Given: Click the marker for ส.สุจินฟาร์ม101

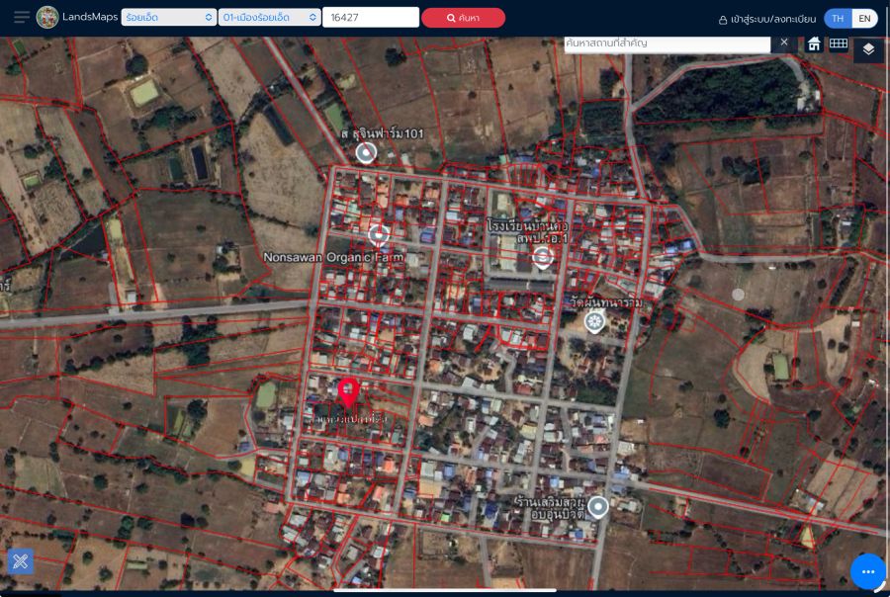Looking at the screenshot, I should pyautogui.click(x=366, y=152).
